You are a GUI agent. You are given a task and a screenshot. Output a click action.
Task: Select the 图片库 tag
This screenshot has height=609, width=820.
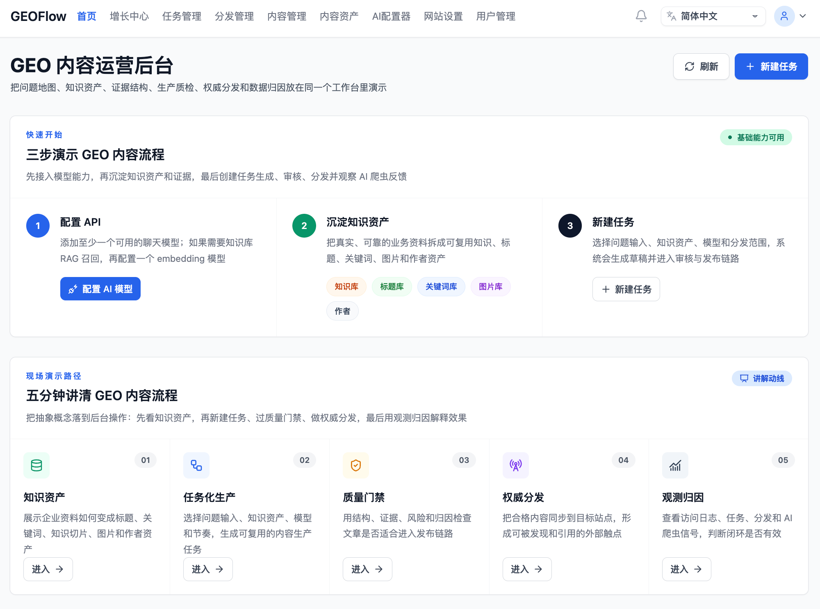[491, 286]
